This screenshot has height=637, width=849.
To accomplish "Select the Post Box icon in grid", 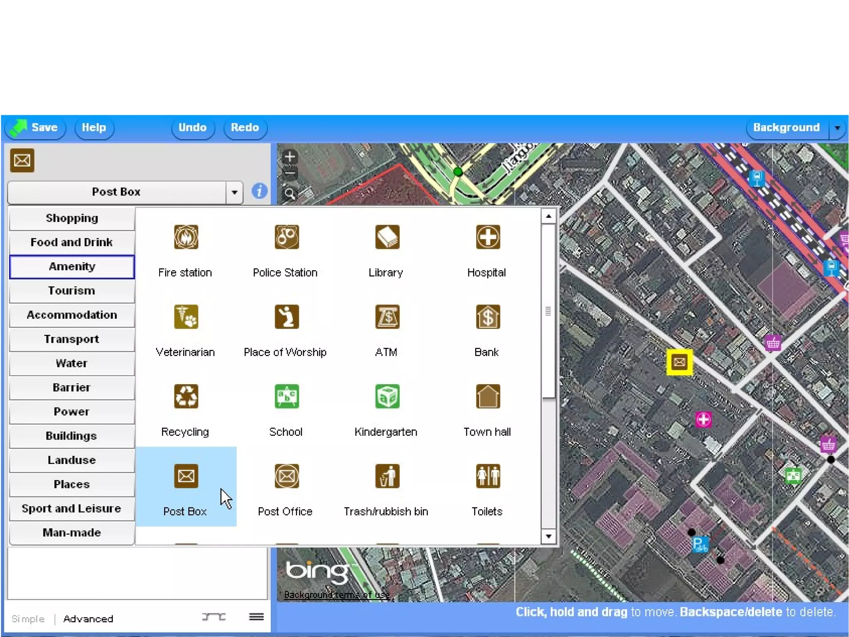I will tap(186, 476).
